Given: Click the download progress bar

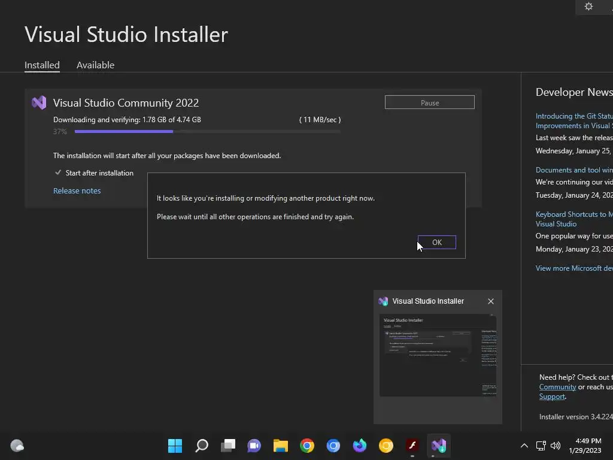Looking at the screenshot, I should pyautogui.click(x=207, y=131).
